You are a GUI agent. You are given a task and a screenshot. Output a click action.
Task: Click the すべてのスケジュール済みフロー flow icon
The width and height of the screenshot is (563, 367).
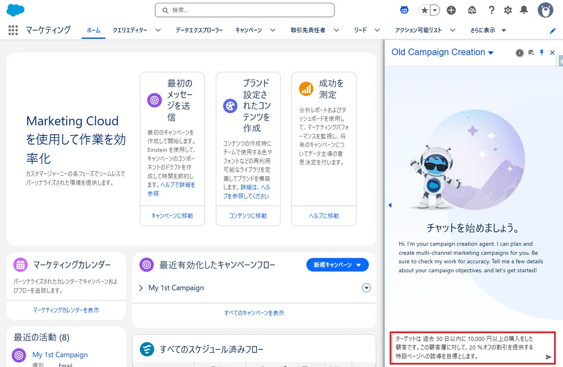coord(147,349)
